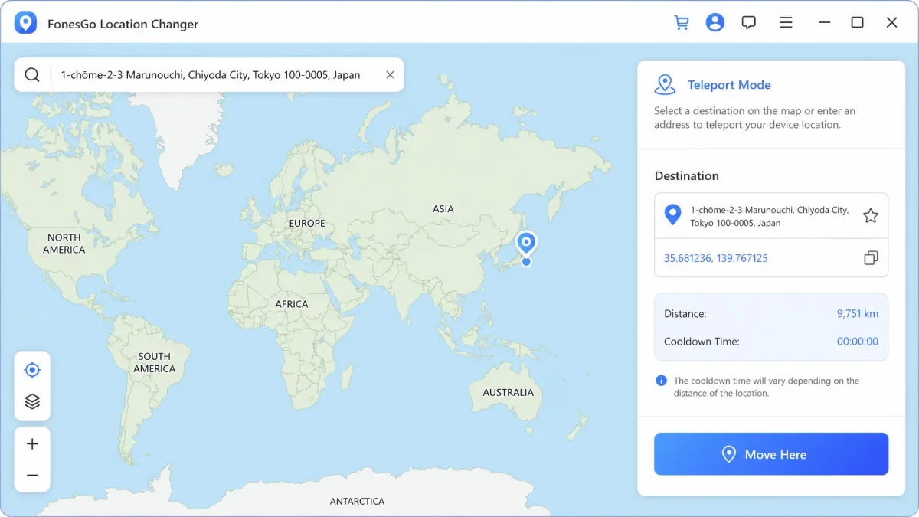Minimize the FonesGo window
Image resolution: width=919 pixels, height=517 pixels.
tap(824, 23)
